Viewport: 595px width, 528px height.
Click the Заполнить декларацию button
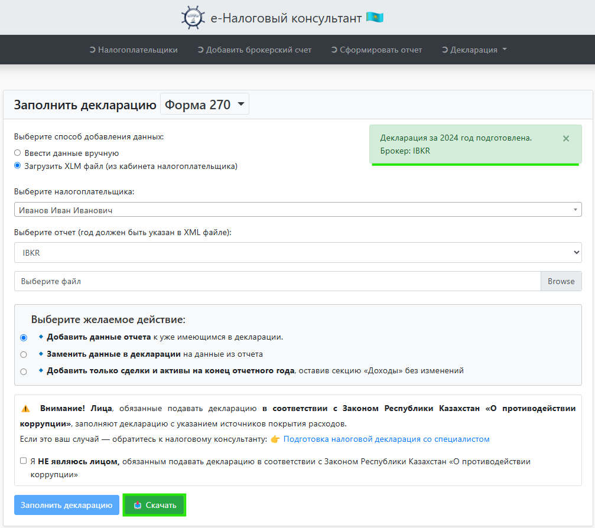(66, 505)
